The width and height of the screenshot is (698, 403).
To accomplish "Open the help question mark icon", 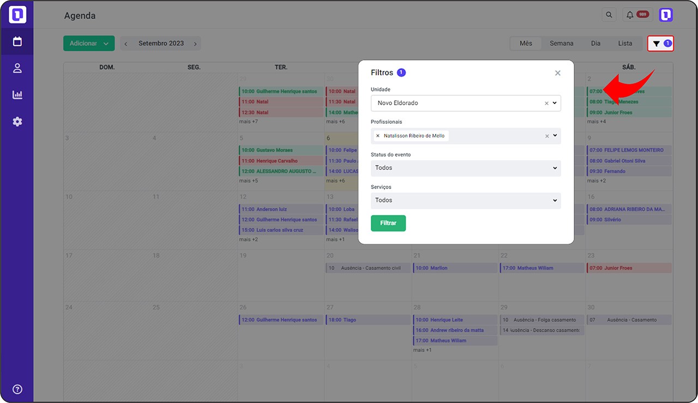I will (x=17, y=389).
